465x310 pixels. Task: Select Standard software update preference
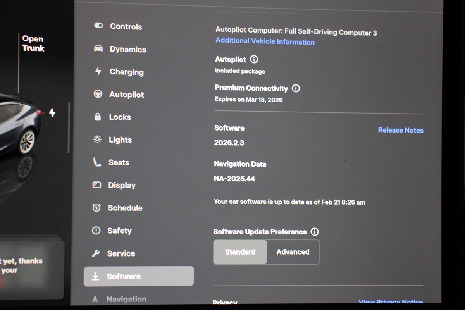(x=240, y=252)
